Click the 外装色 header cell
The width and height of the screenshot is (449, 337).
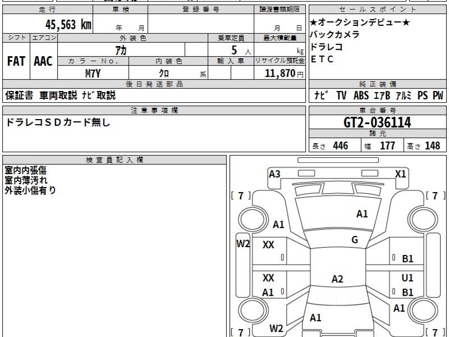pos(133,38)
